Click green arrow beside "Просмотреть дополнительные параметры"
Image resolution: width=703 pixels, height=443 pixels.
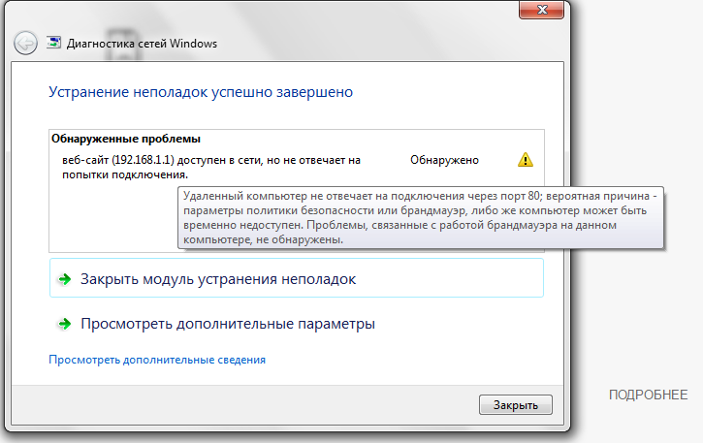[65, 324]
